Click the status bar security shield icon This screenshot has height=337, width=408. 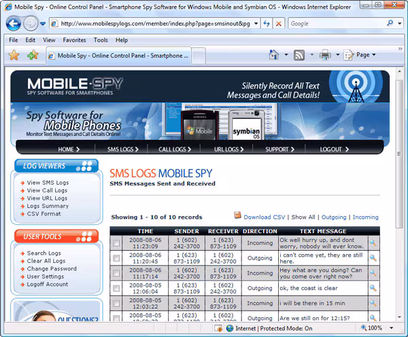coord(218,328)
